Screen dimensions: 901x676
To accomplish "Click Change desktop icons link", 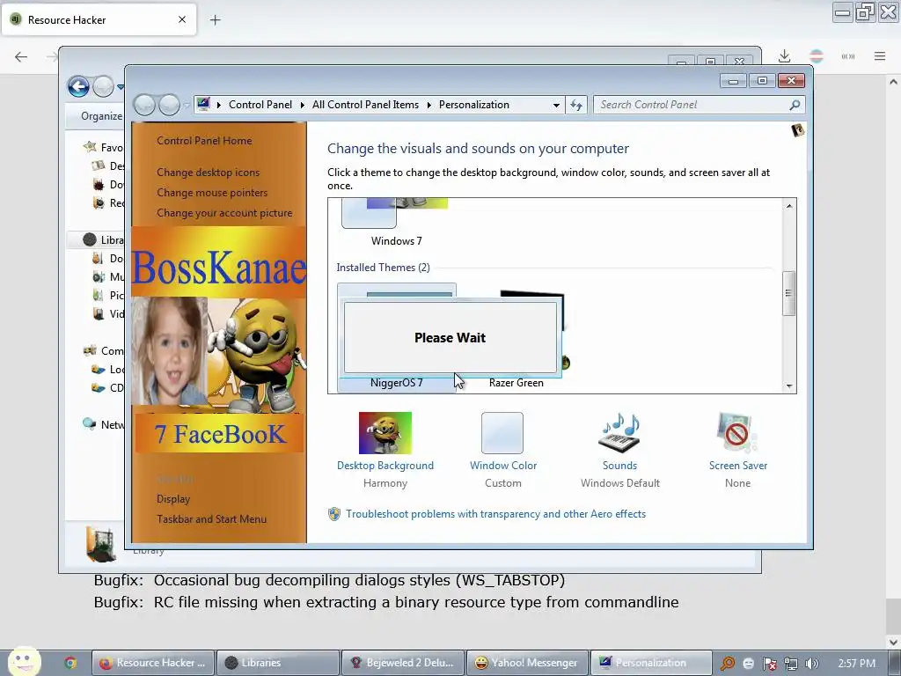I will (208, 172).
